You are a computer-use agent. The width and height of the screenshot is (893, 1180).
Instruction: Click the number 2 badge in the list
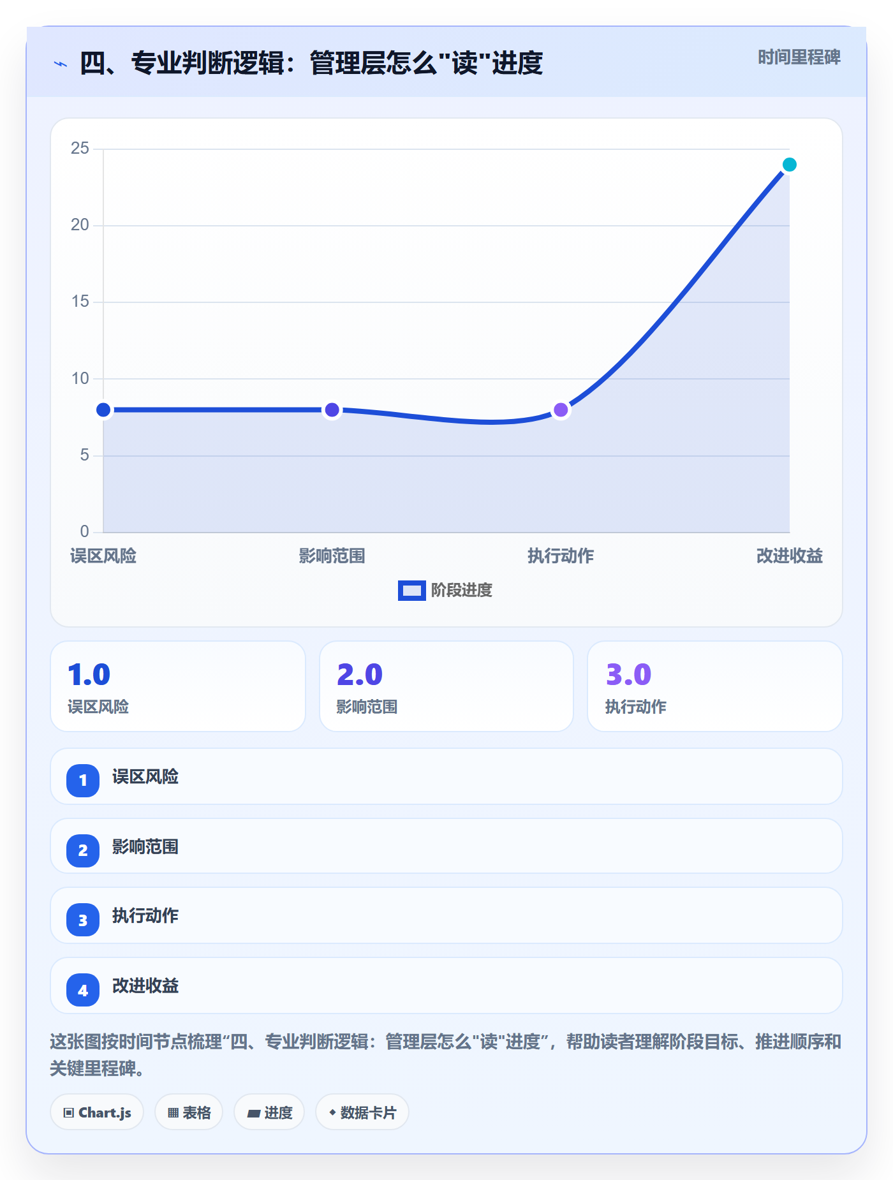coord(83,850)
